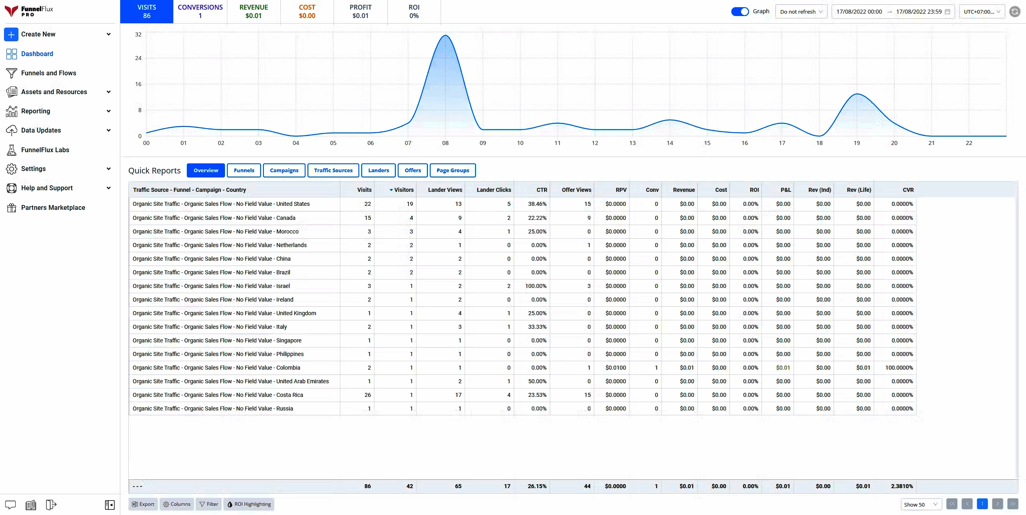Click the Partners Marketplace gift icon
This screenshot has width=1026, height=515.
(12, 207)
